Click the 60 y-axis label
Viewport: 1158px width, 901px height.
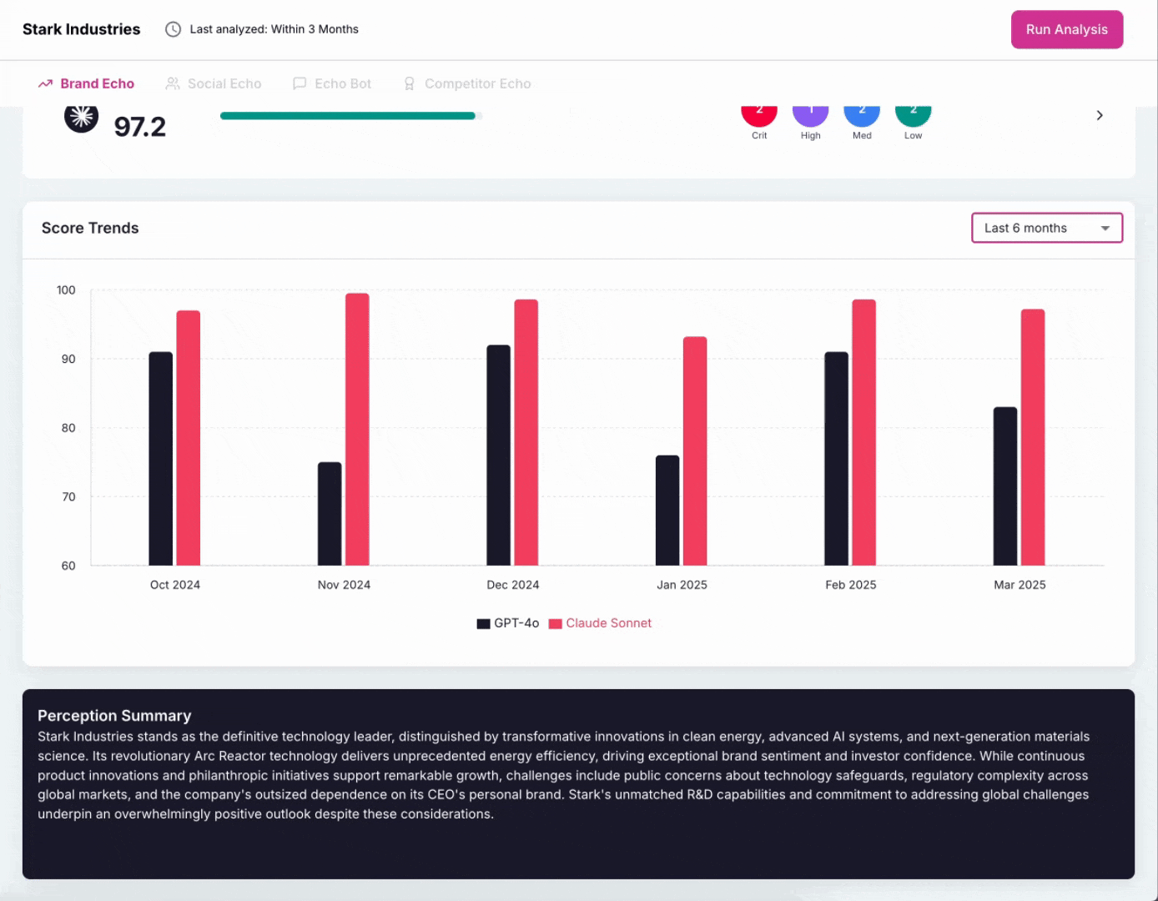tap(68, 566)
